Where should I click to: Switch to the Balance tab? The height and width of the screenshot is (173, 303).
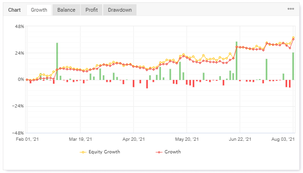(x=66, y=10)
